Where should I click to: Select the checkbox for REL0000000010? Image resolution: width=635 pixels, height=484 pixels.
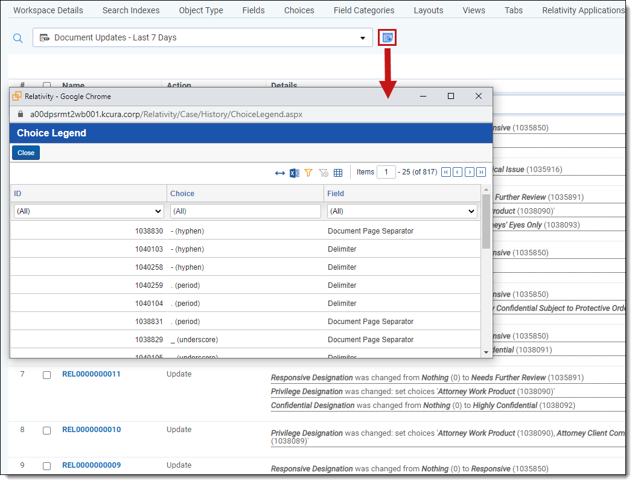pos(47,430)
